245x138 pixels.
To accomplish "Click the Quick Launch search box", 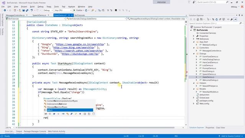I will [x=211, y=2].
